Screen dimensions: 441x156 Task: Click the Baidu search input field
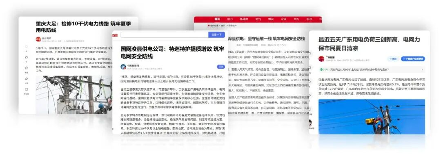click(x=165, y=35)
